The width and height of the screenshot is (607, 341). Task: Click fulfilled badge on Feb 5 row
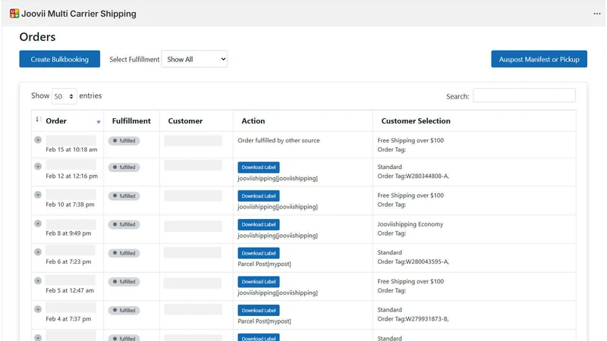click(x=124, y=282)
